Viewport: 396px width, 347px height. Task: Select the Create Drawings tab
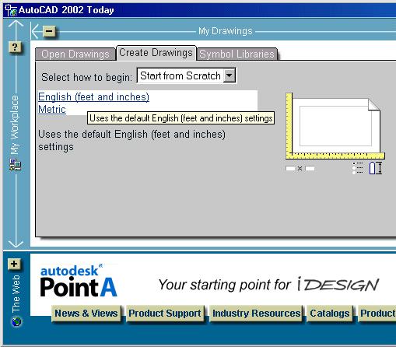pyautogui.click(x=156, y=53)
